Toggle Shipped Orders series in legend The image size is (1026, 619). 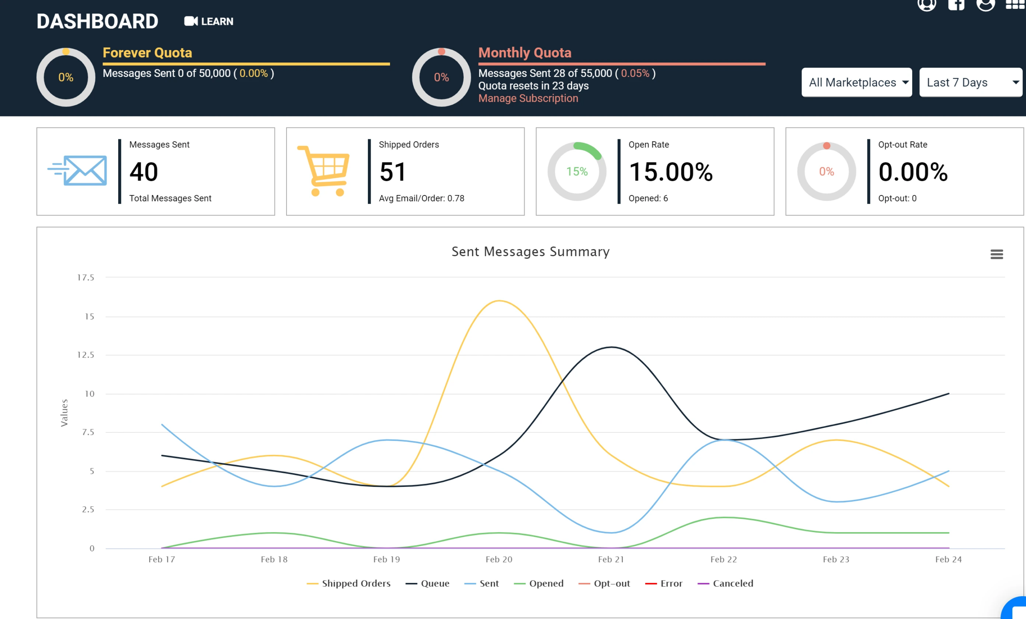click(x=355, y=583)
